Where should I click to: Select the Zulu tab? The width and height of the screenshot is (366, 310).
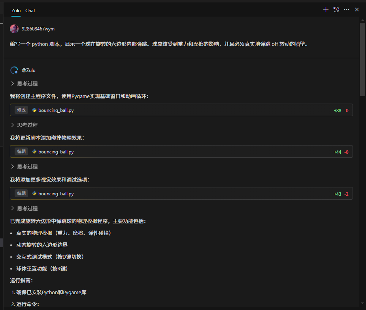[15, 10]
